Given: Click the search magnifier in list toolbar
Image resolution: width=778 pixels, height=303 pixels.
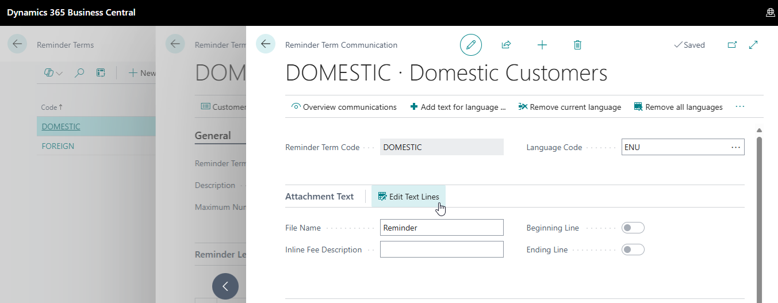Looking at the screenshot, I should 79,73.
